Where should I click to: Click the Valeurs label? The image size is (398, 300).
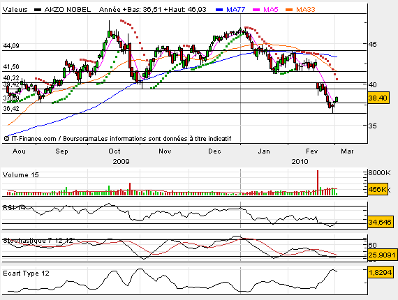tap(15, 10)
